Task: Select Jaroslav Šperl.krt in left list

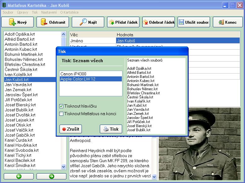Action: pyautogui.click(x=21, y=95)
